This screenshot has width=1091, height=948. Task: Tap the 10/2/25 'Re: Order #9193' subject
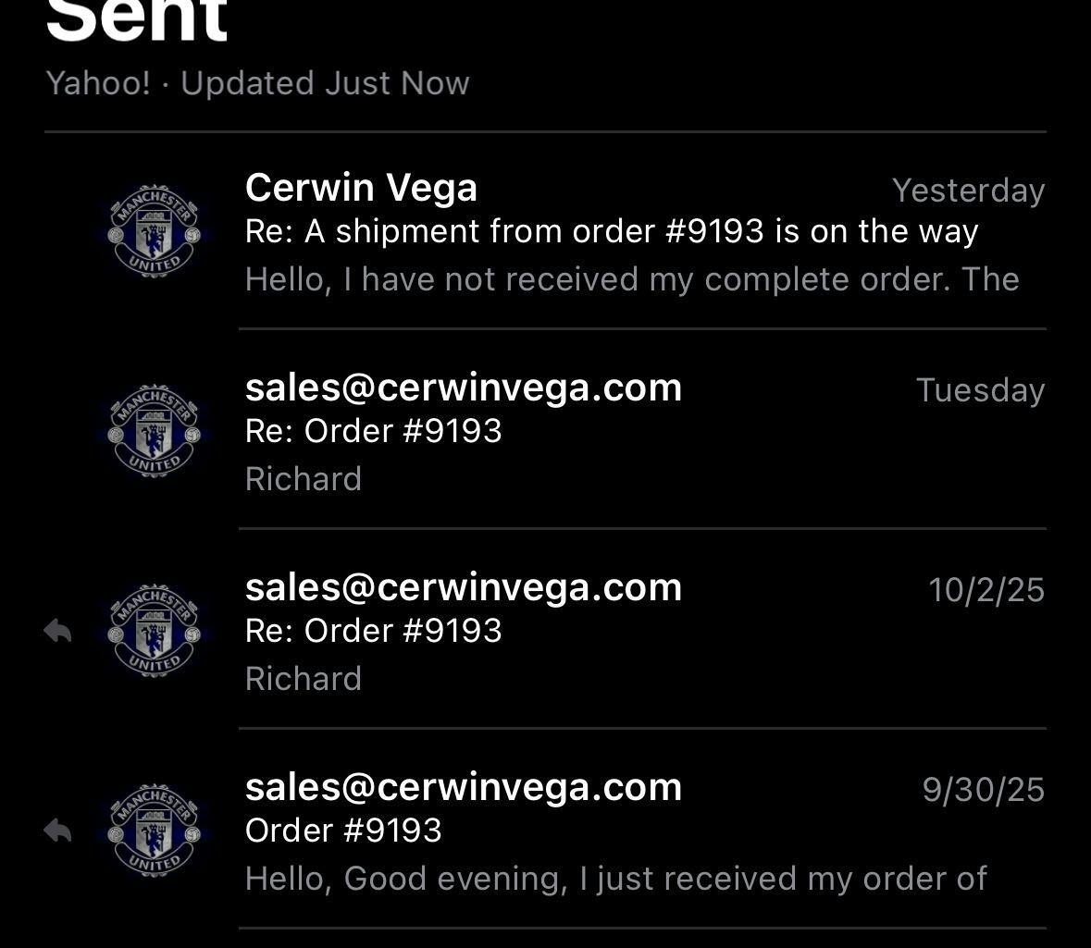coord(373,631)
